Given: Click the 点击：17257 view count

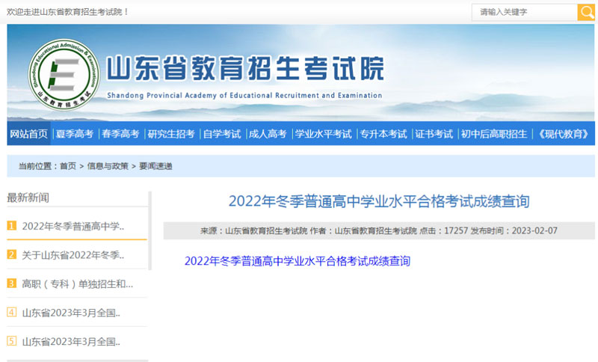Looking at the screenshot, I should [443, 230].
